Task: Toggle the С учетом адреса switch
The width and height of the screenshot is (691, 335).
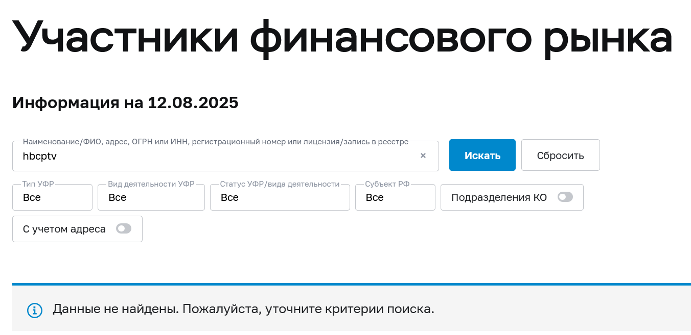Action: pos(124,229)
